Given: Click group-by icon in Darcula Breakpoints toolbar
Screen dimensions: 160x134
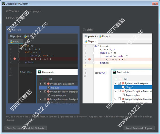Looking at the screenshot, I should pos(51,79).
